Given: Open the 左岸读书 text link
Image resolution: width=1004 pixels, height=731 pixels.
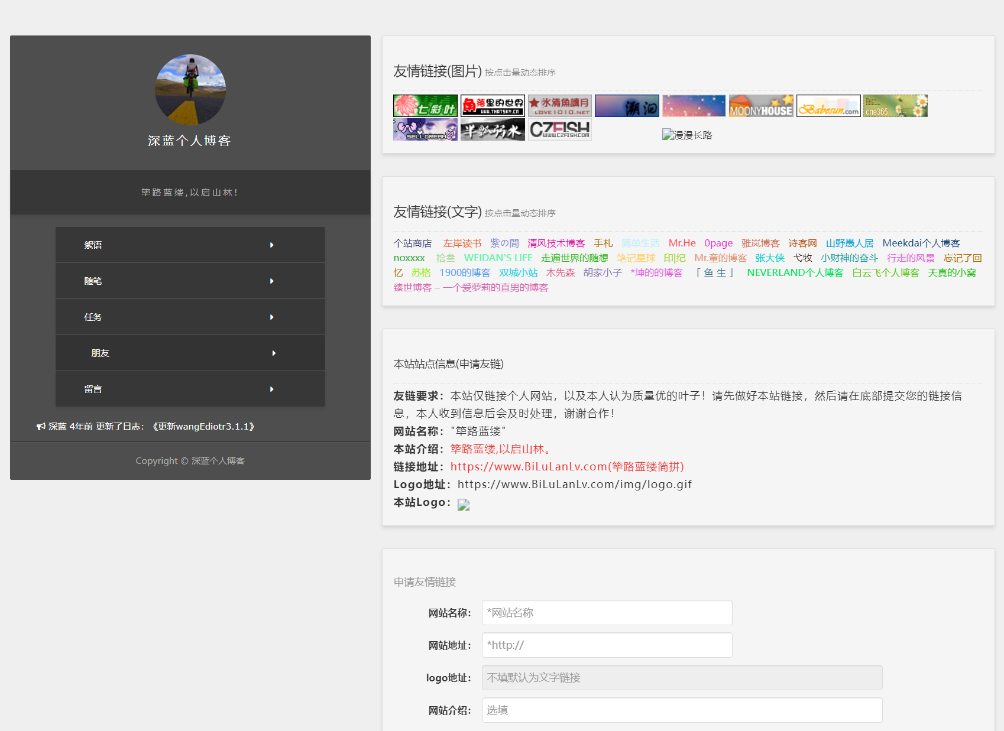Looking at the screenshot, I should 462,243.
